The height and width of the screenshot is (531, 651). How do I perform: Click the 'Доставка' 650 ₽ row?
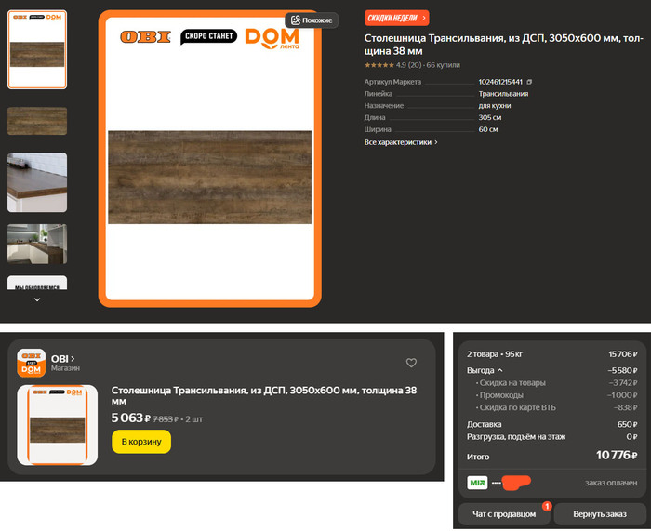pyautogui.click(x=551, y=424)
